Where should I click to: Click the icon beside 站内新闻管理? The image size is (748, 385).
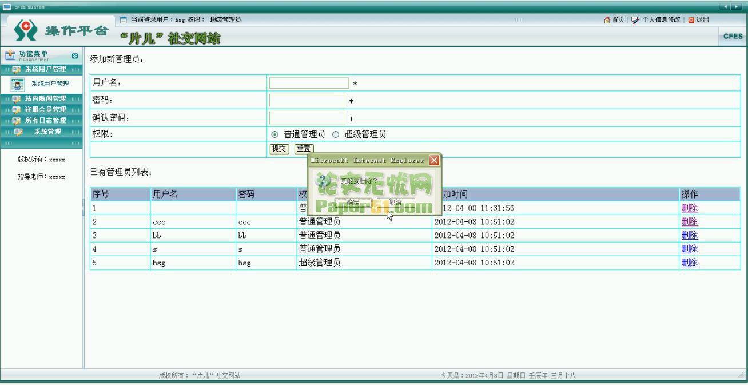(x=16, y=98)
